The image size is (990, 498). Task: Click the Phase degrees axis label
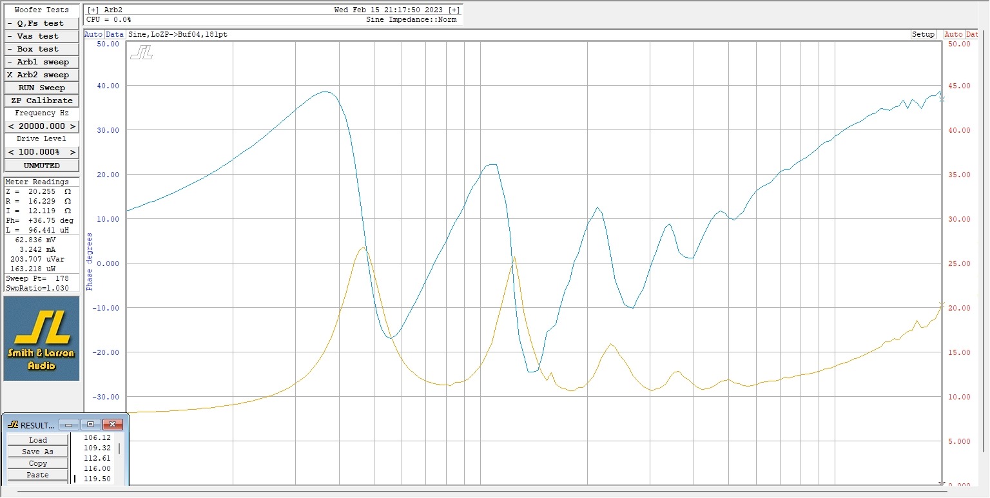point(90,262)
